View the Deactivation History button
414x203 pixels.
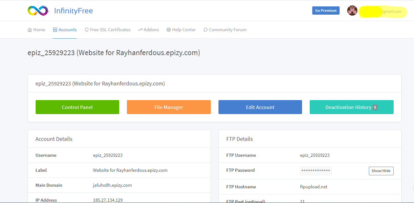pyautogui.click(x=352, y=107)
